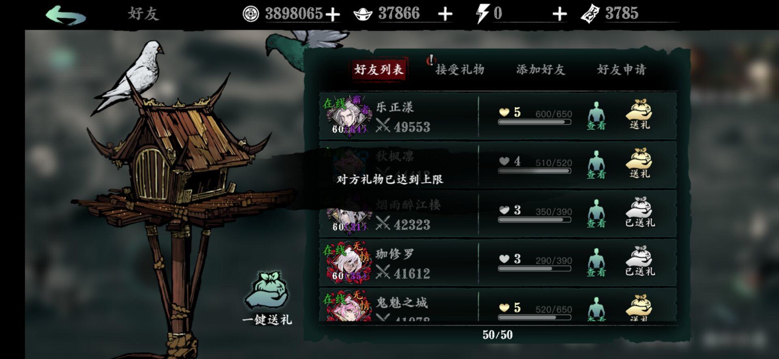Open the 好友申请 tab
This screenshot has height=359, width=779.
pyautogui.click(x=621, y=70)
